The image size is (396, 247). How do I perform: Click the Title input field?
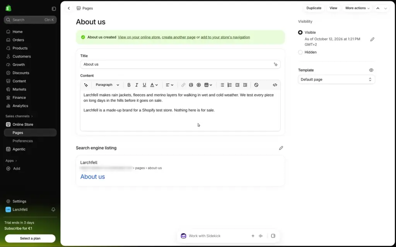(x=180, y=64)
